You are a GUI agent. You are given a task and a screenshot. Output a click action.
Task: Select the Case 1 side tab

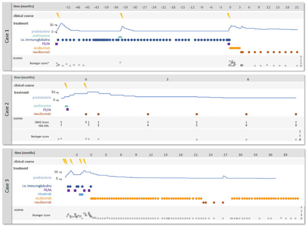(x=6, y=37)
